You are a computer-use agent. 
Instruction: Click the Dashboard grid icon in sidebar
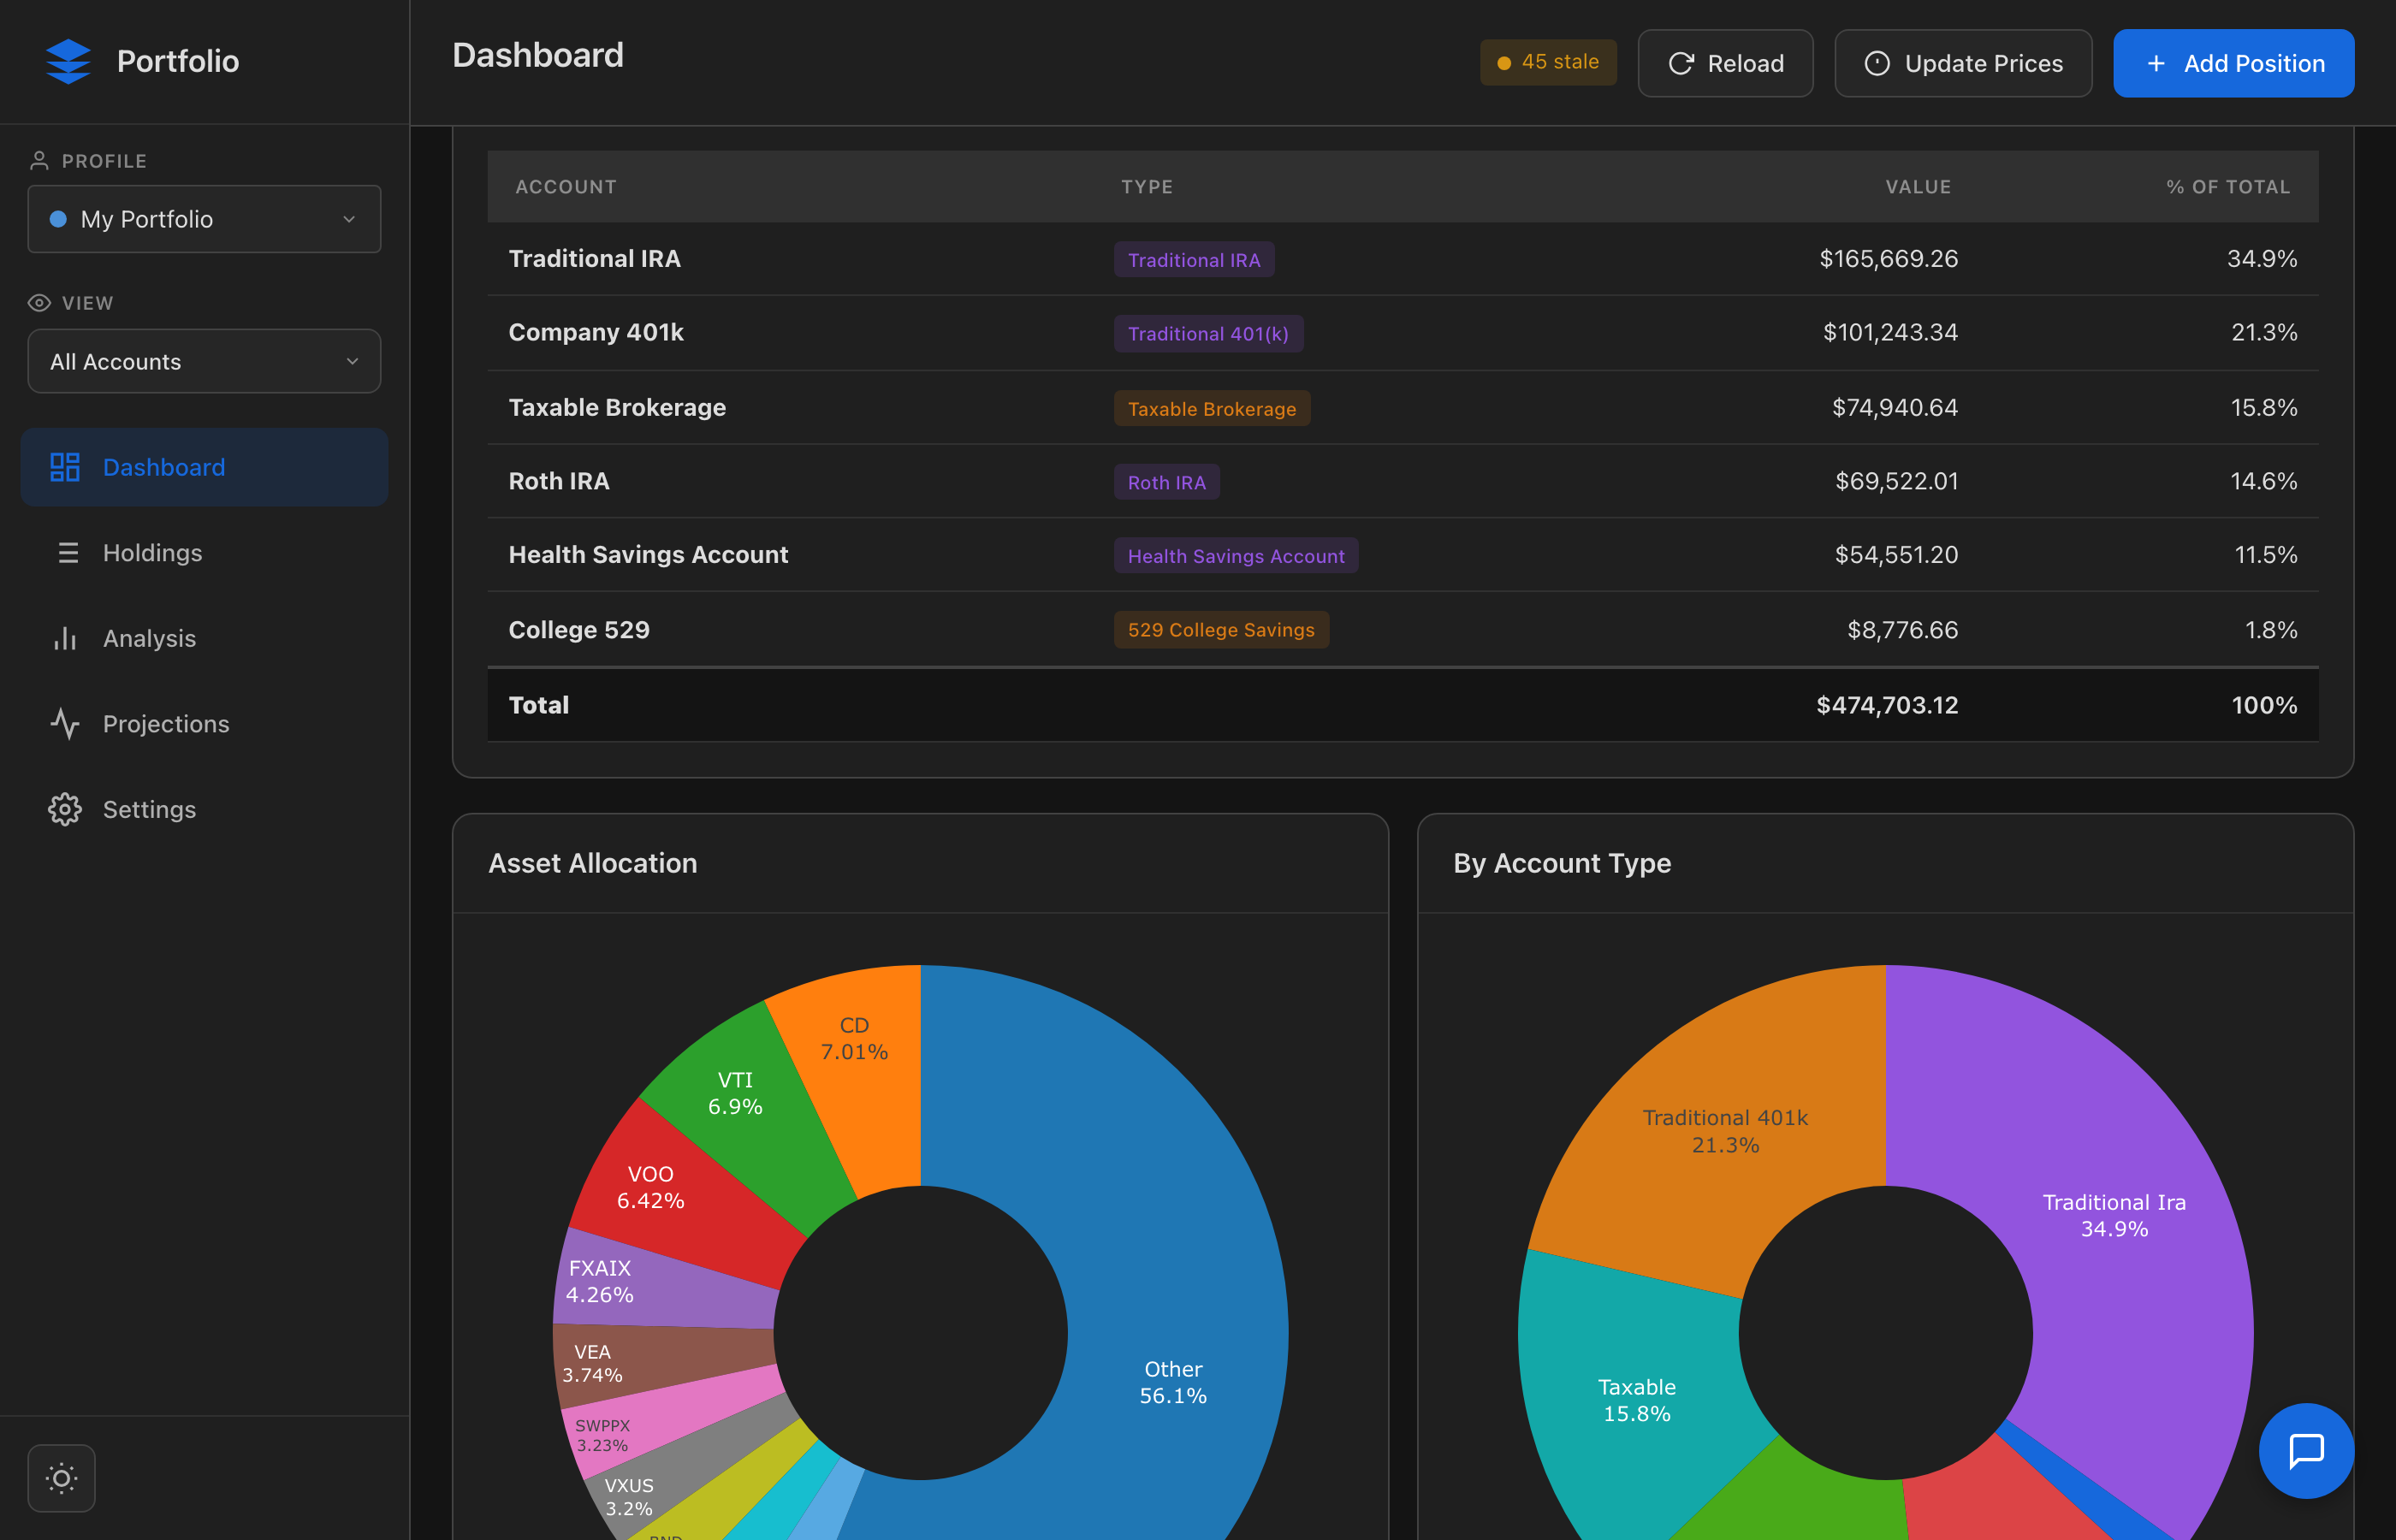pos(65,467)
